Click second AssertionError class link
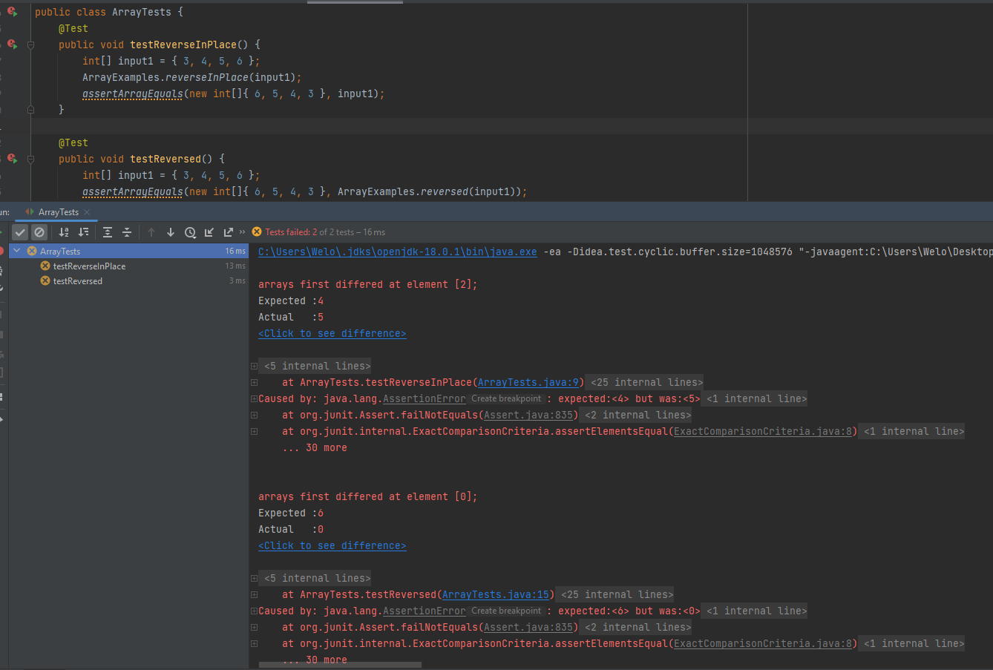This screenshot has height=670, width=993. click(x=425, y=611)
